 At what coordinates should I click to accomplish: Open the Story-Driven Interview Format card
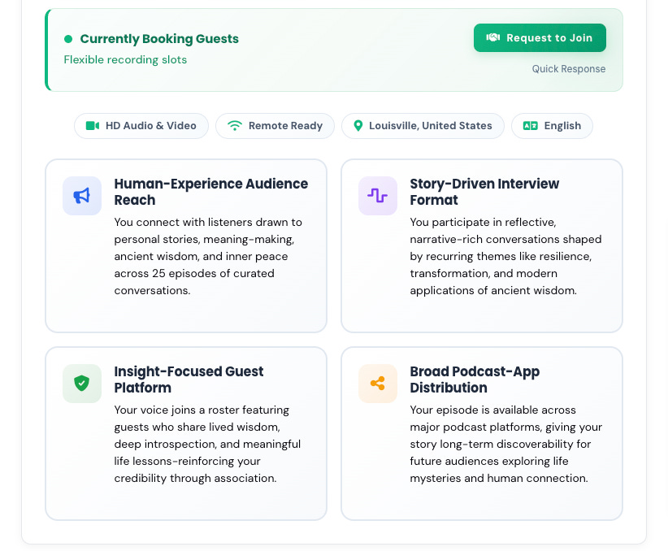coord(482,246)
